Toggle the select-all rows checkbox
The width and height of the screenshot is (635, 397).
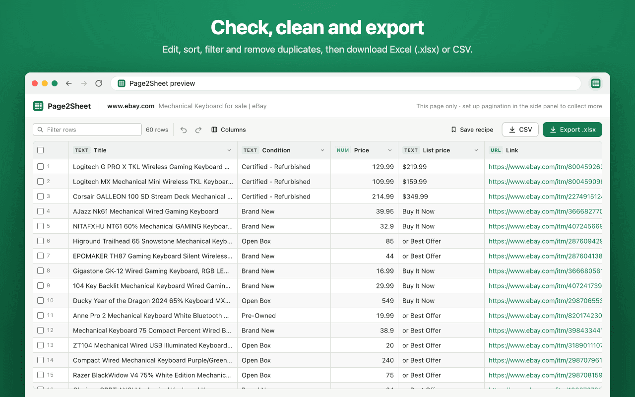click(x=41, y=150)
